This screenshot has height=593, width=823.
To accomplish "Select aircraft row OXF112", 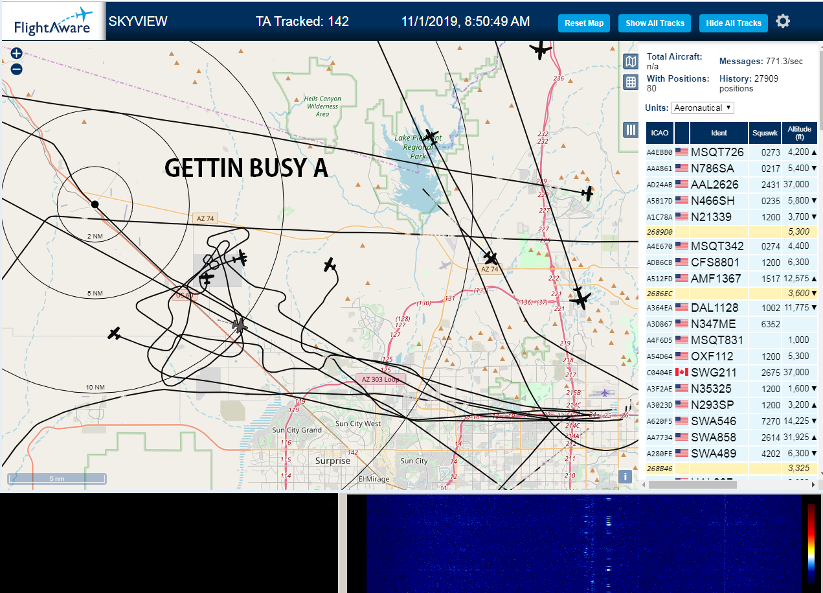I will (x=732, y=356).
